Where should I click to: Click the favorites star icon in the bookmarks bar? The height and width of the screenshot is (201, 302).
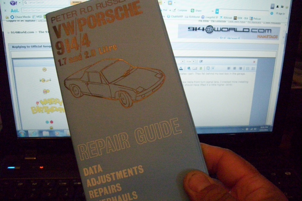click(7, 17)
